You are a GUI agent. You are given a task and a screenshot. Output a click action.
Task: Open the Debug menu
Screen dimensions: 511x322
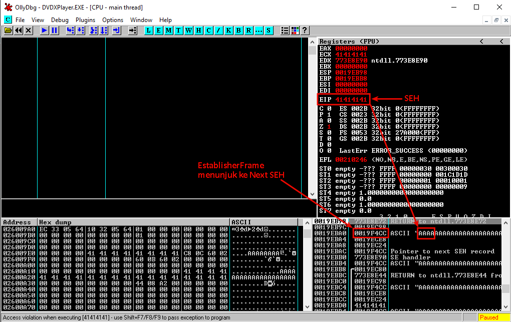click(60, 20)
